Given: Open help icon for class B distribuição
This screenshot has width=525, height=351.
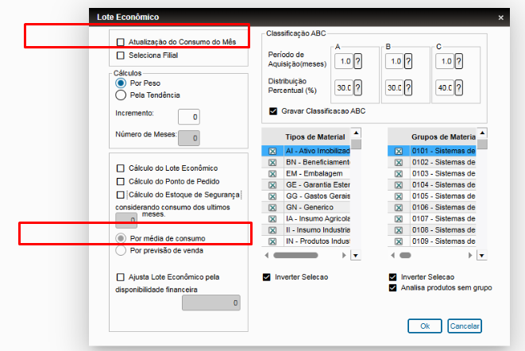Looking at the screenshot, I should (407, 87).
